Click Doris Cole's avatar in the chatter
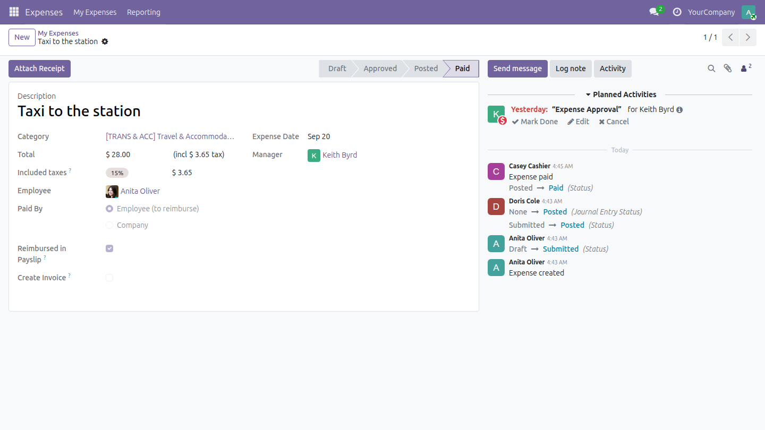The height and width of the screenshot is (430, 765). [496, 207]
